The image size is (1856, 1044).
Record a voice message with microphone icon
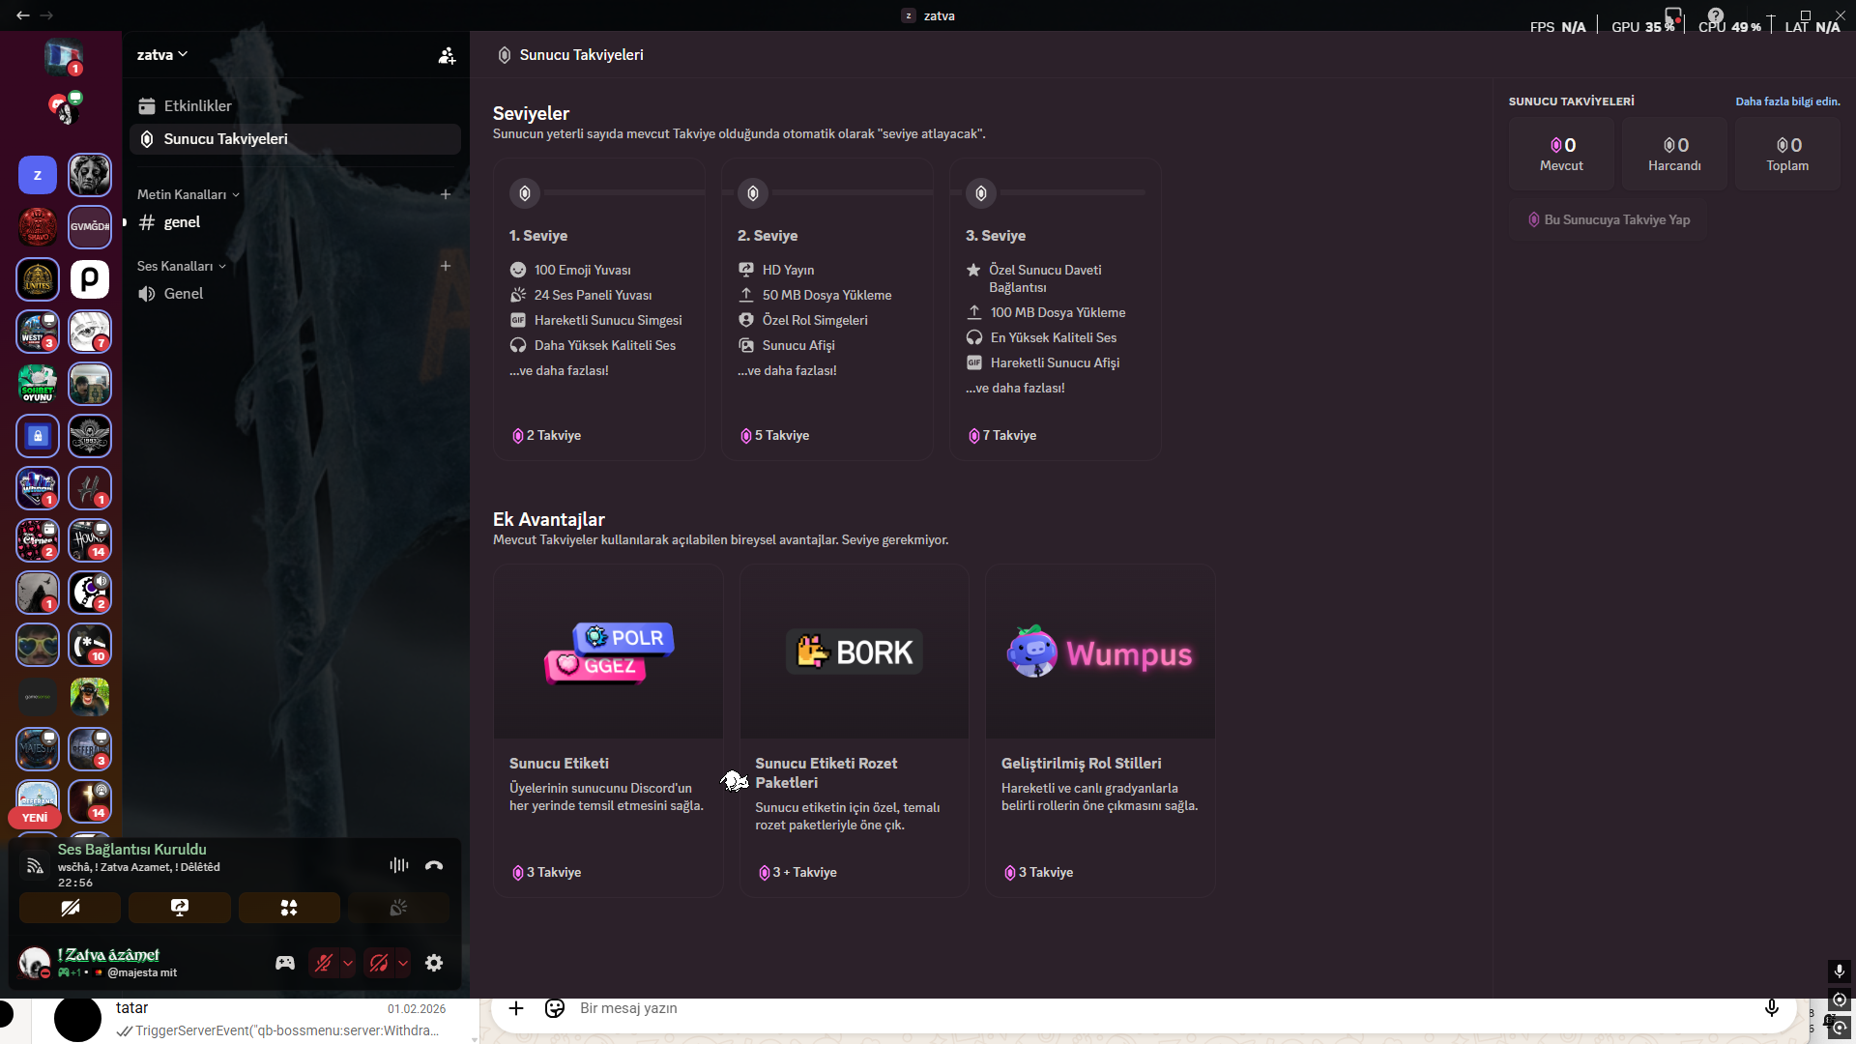pyautogui.click(x=1772, y=1008)
